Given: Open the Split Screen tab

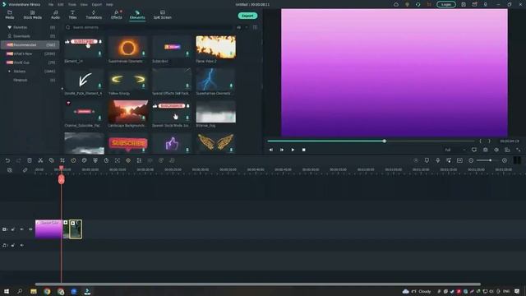Looking at the screenshot, I should pyautogui.click(x=163, y=15).
